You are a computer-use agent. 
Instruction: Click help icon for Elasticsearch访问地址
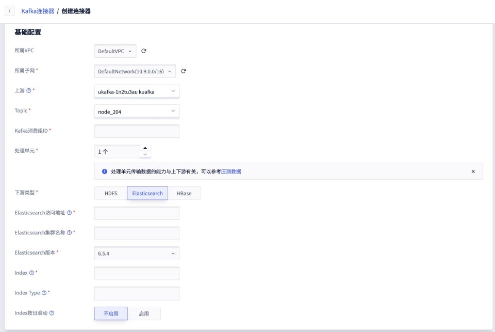coord(70,213)
